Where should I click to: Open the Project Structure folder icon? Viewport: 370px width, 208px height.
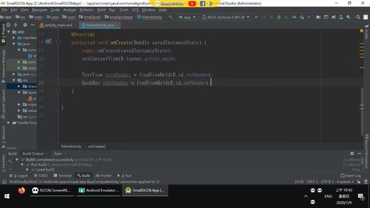pos(319,17)
